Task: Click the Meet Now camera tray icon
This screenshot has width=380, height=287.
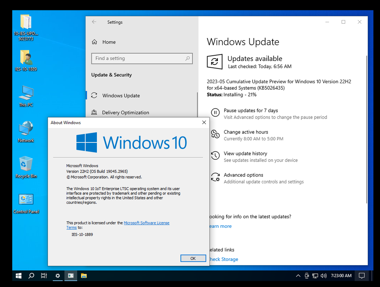Action: (x=307, y=276)
